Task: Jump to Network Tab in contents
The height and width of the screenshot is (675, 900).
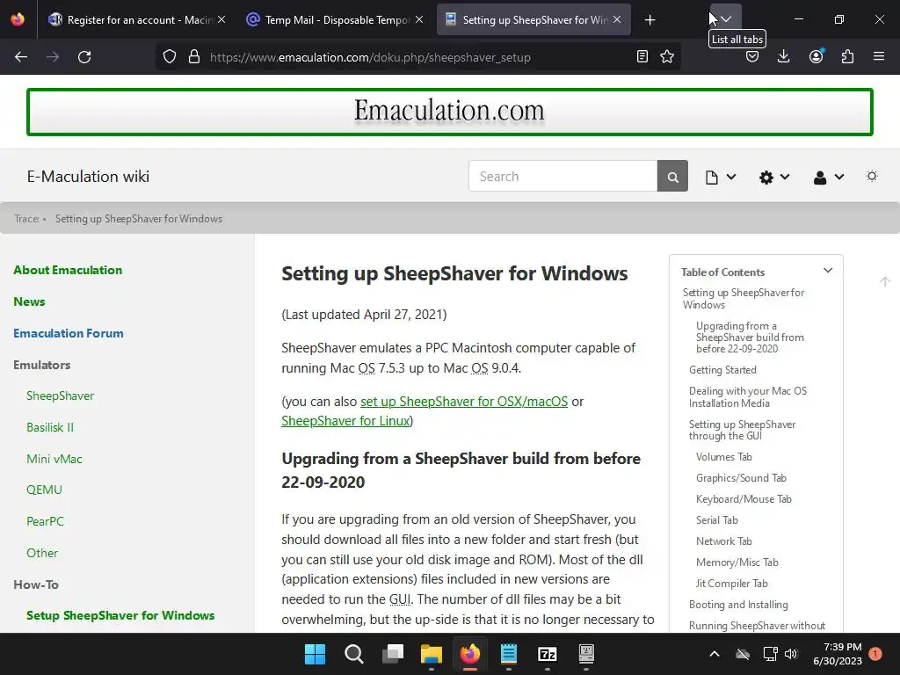Action: click(x=724, y=541)
